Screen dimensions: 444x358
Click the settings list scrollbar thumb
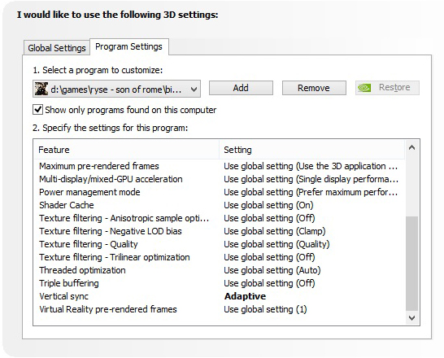(411, 264)
